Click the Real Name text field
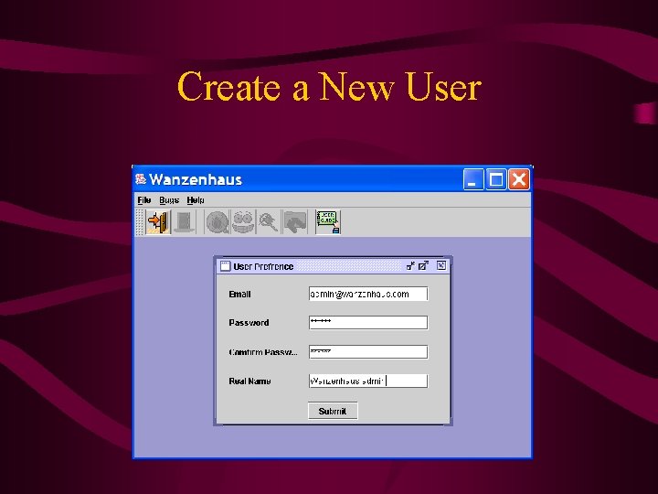This screenshot has width=658, height=494. click(368, 381)
